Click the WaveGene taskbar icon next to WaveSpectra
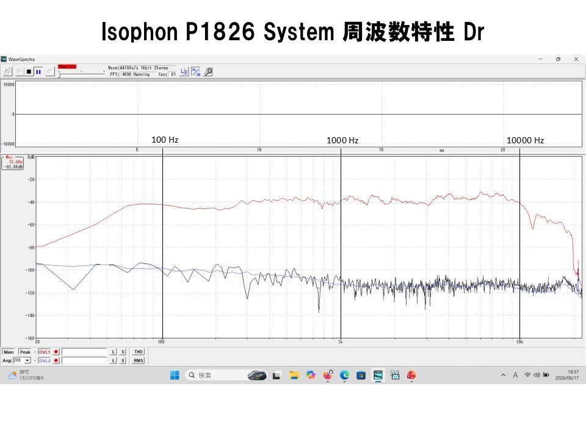This screenshot has width=586, height=439. click(395, 375)
